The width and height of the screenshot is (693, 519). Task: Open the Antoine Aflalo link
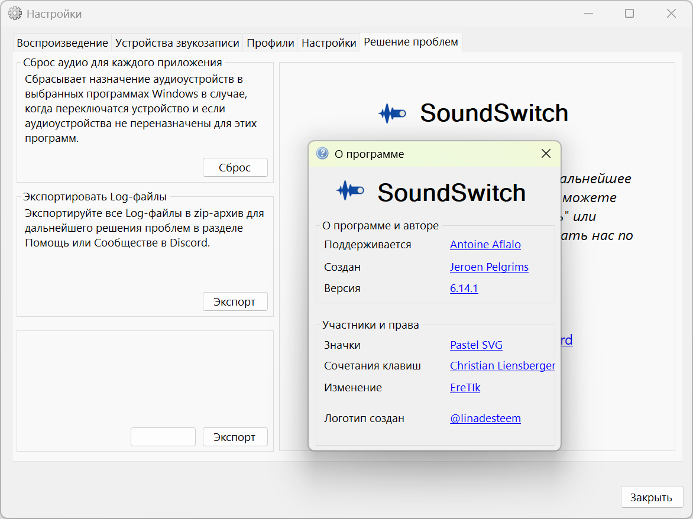point(485,245)
